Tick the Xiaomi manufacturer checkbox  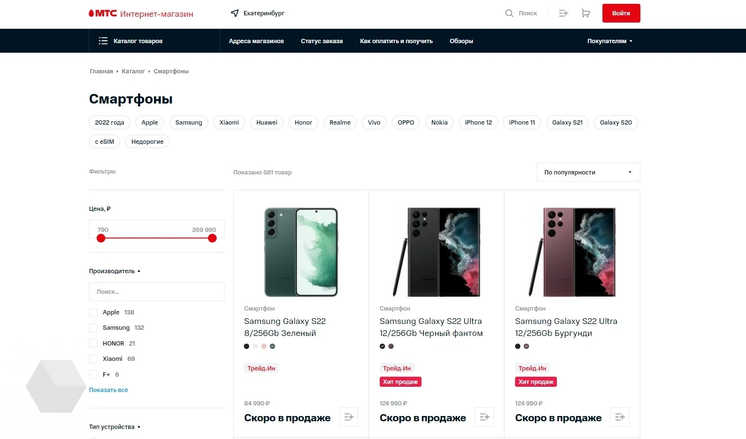pyautogui.click(x=94, y=359)
